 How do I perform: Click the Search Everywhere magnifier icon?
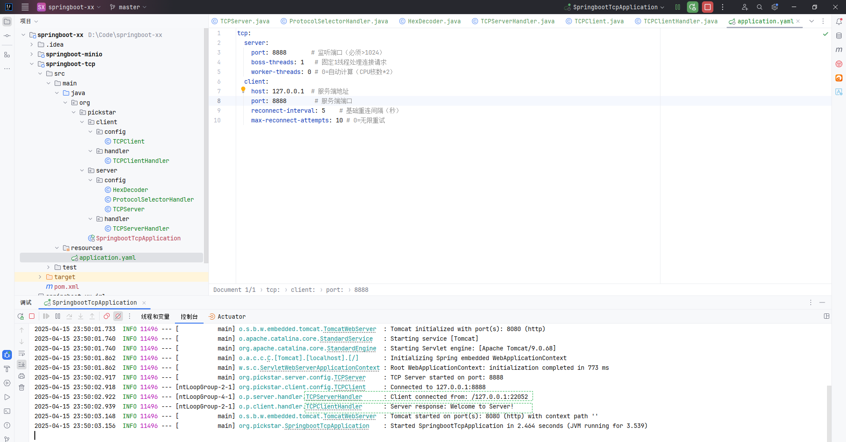760,7
